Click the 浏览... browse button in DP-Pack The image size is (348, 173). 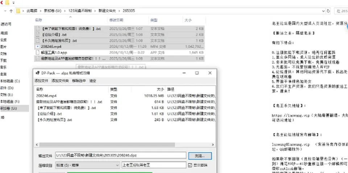coord(200,156)
